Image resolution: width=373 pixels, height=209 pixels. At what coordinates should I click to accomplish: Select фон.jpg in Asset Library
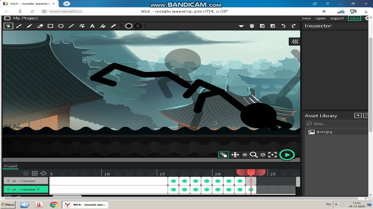point(337,132)
